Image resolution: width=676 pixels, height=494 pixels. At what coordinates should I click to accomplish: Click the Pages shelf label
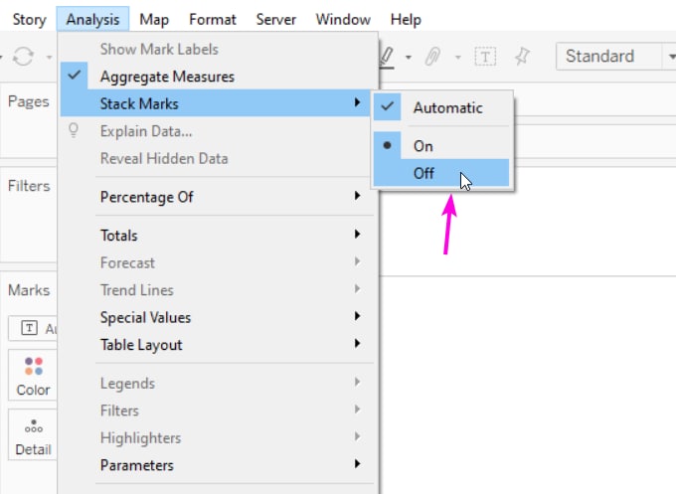coord(29,101)
